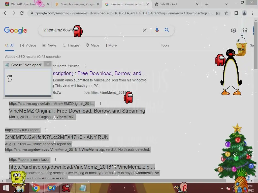Open Chrome's three-dot menu
The height and width of the screenshot is (193, 258).
pos(252,13)
